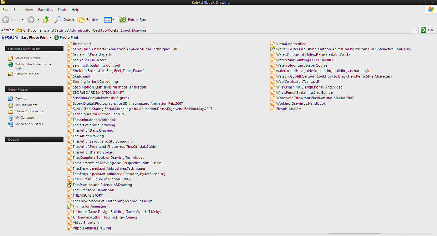
Task: Open the Forward history dropdown arrow
Action: [x=38, y=20]
